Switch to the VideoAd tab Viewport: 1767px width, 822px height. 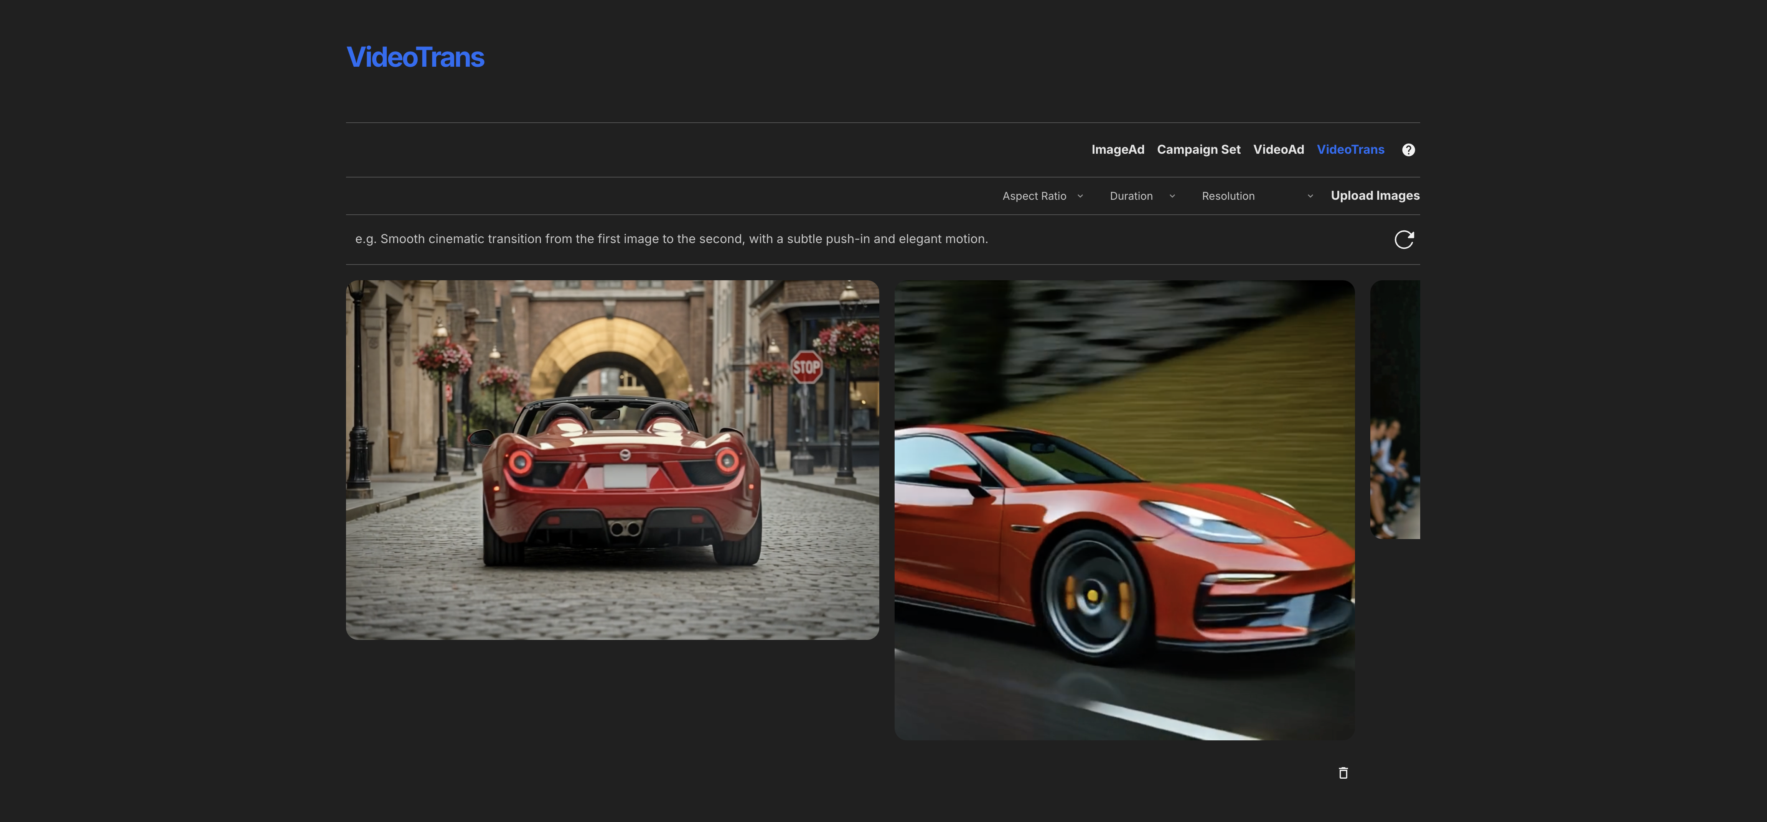1279,149
